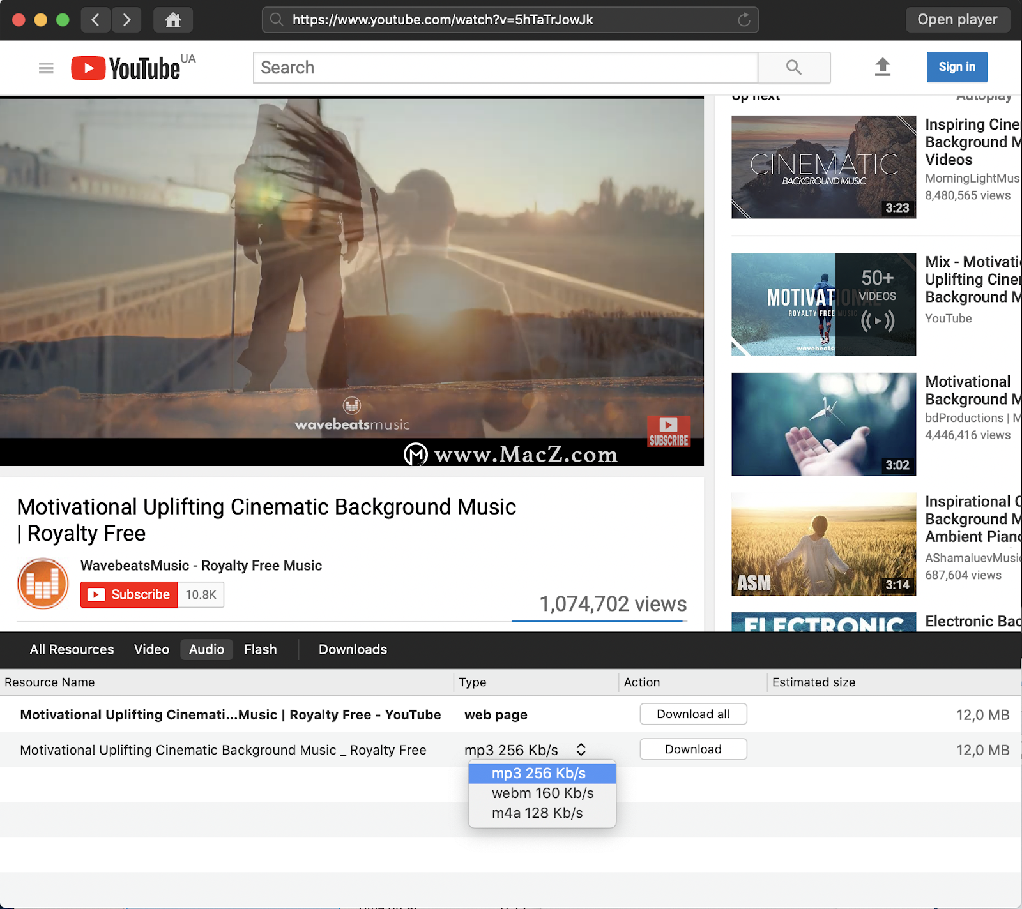Select the Motivational Uplifting _ Royalty Free audio row
Image resolution: width=1022 pixels, height=909 pixels.
[x=511, y=749]
